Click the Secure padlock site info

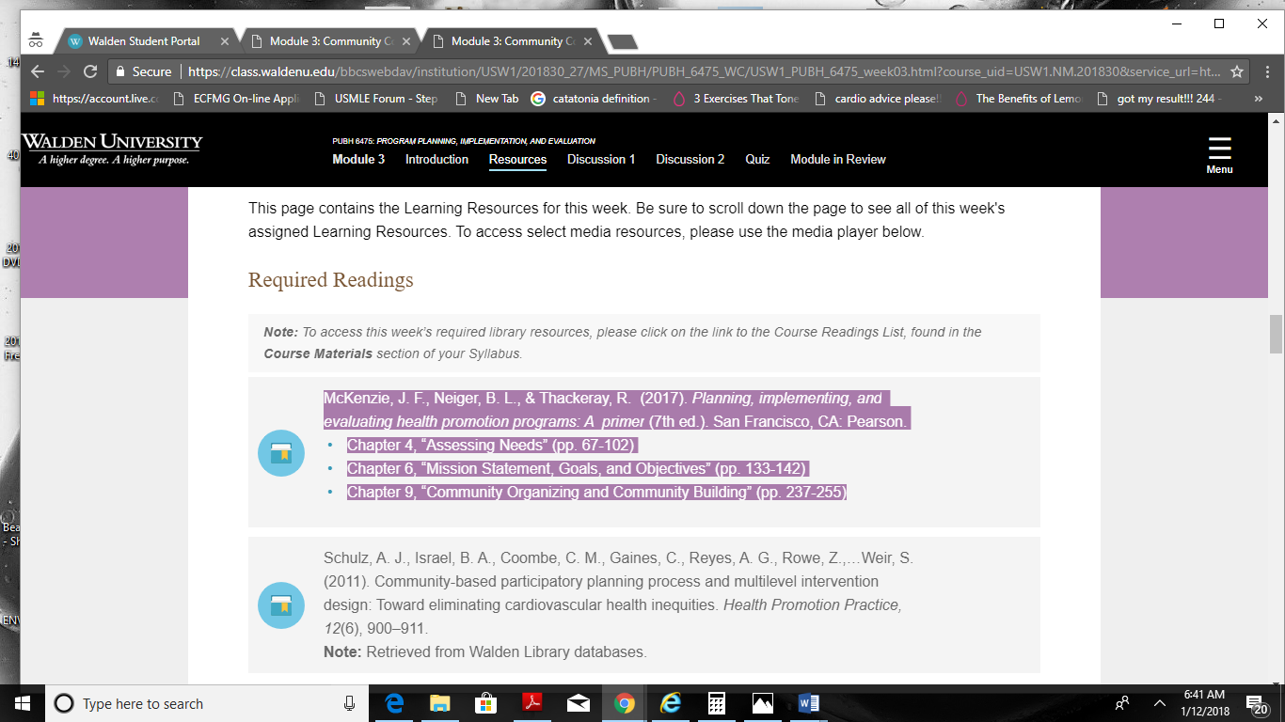point(143,71)
